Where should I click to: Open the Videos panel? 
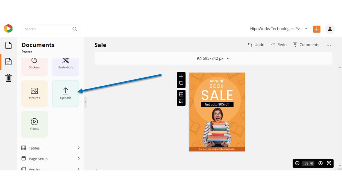[x=34, y=124]
